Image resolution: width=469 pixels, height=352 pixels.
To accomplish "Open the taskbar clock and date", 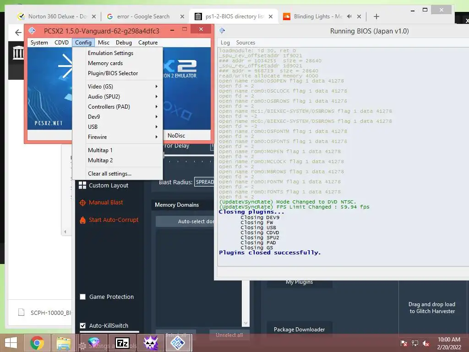I will click(449, 343).
